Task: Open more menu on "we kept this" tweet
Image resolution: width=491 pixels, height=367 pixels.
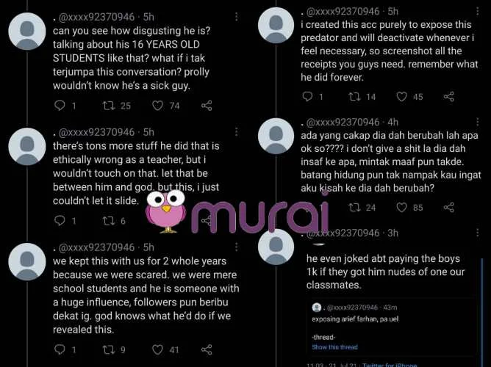Action: pos(235,248)
